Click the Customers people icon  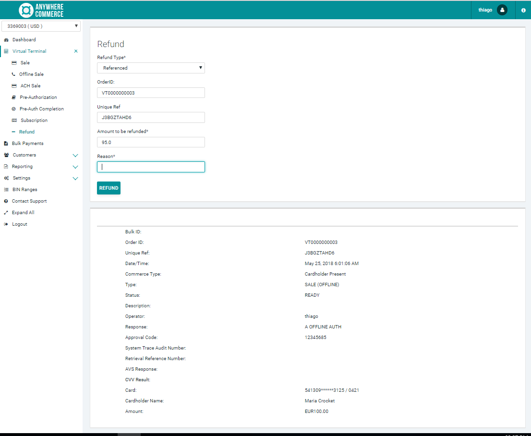[x=6, y=155]
